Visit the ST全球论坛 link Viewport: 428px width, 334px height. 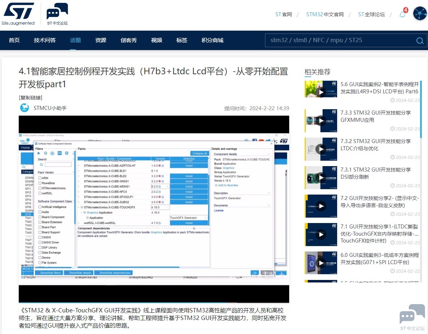[371, 14]
